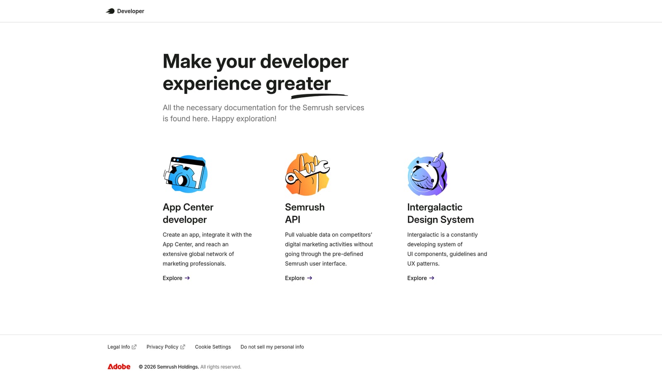Click Do not sell my personal info
Viewport: 662px width, 372px height.
pyautogui.click(x=272, y=347)
